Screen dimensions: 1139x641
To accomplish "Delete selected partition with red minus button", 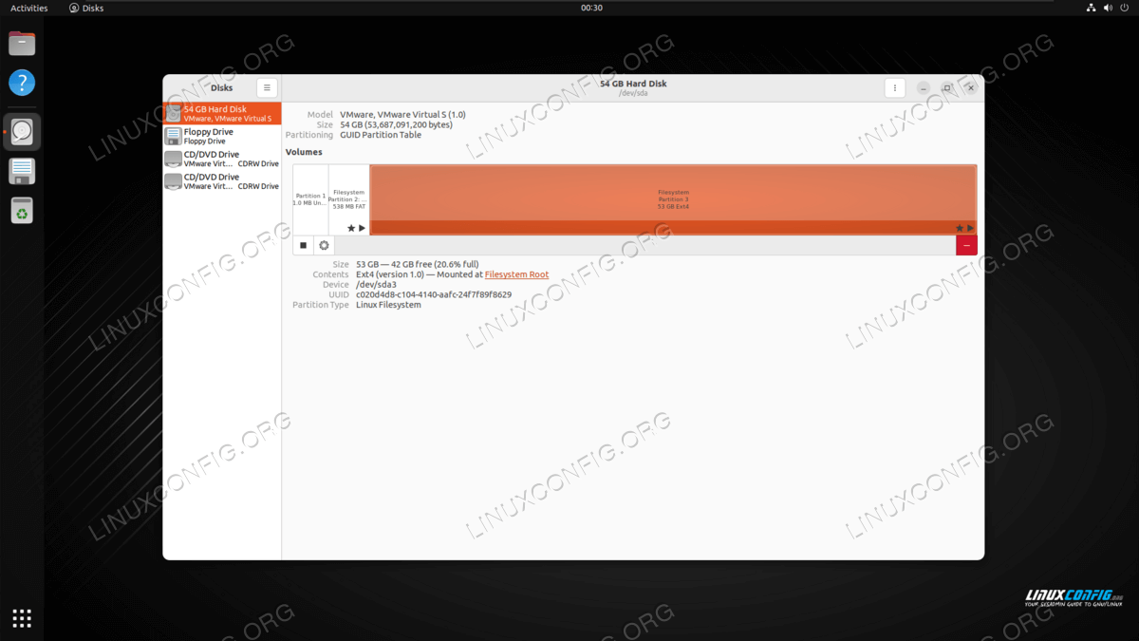I will tap(966, 245).
